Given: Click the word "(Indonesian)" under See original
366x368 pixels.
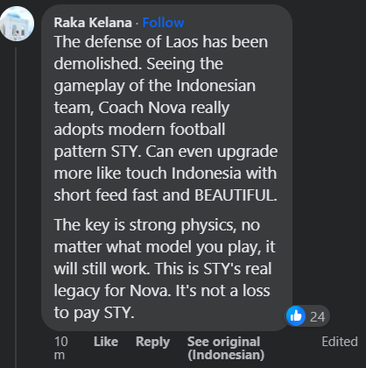Looking at the screenshot, I should point(226,355).
